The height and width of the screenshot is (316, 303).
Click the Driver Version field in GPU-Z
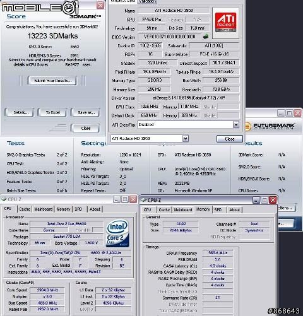(x=189, y=98)
